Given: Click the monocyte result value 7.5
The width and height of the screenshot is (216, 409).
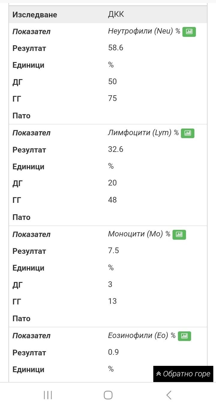Looking at the screenshot, I should pos(113,250).
